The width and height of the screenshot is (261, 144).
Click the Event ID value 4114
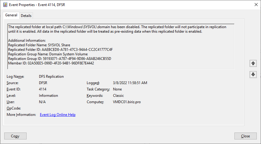point(43,89)
